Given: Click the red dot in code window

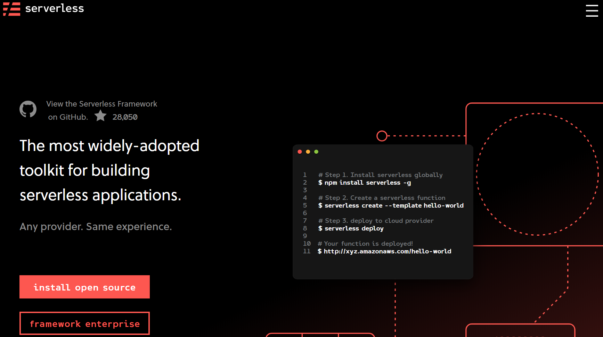Looking at the screenshot, I should [x=300, y=152].
